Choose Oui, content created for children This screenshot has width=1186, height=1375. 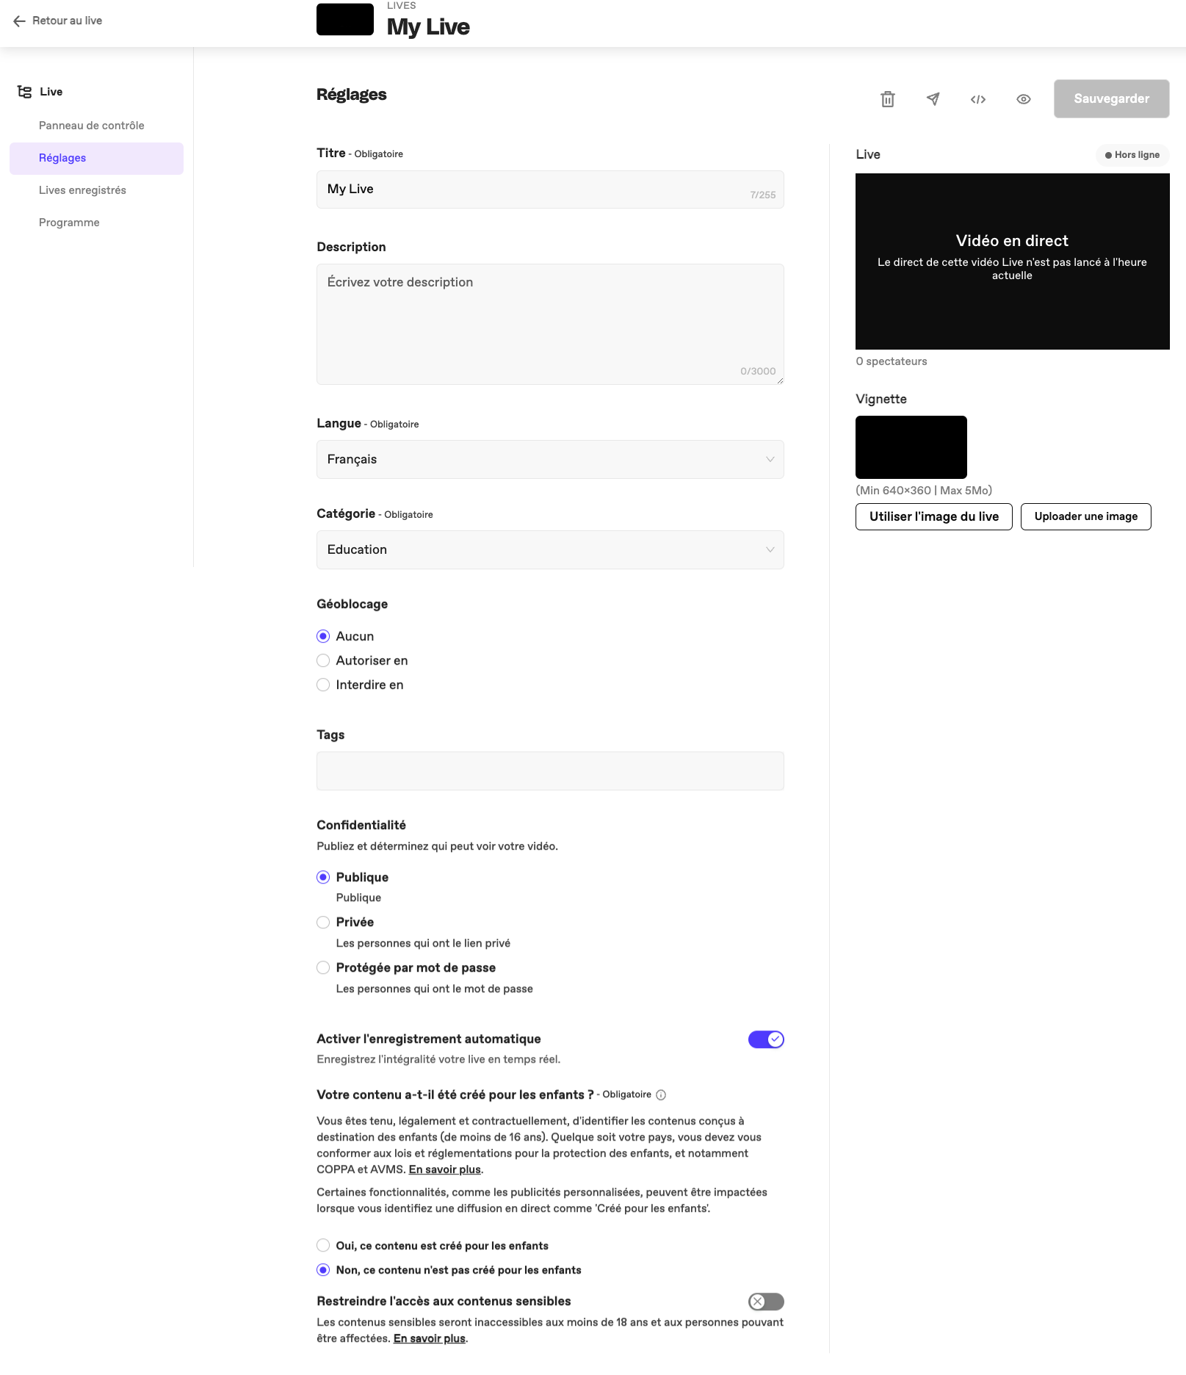[323, 1245]
